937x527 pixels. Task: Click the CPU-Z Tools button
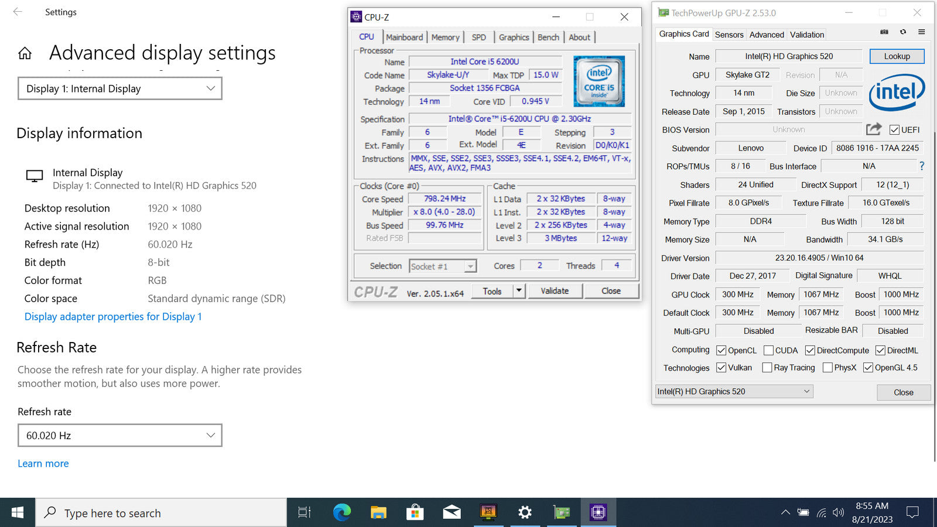tap(492, 290)
